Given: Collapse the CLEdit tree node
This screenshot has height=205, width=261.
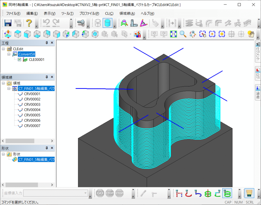Looking at the screenshot, I should 3,49.
